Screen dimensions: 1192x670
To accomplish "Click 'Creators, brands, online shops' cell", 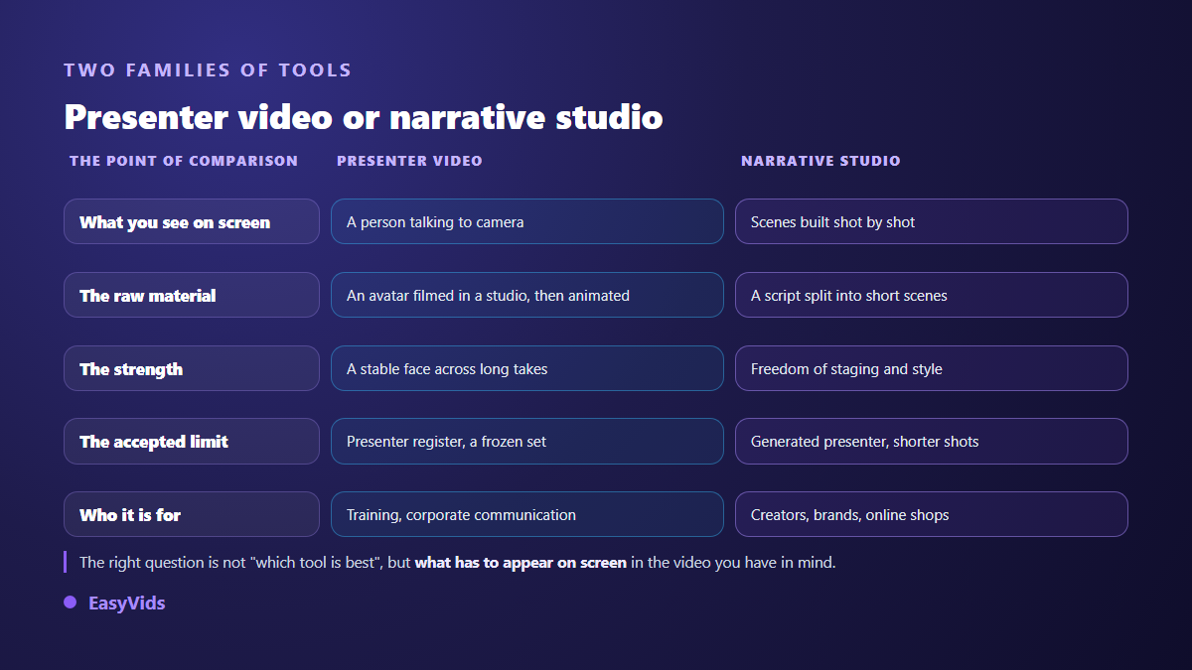I will pos(932,514).
